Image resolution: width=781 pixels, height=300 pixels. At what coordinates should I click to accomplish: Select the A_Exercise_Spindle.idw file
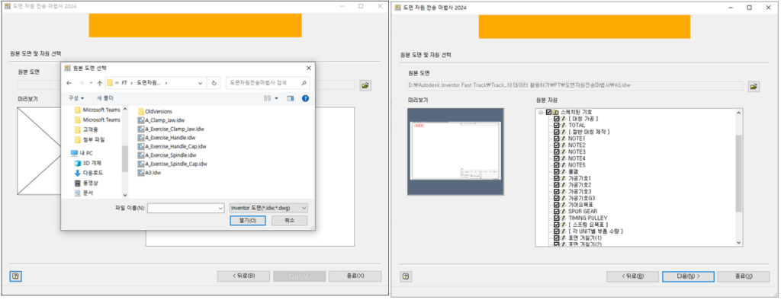click(167, 155)
